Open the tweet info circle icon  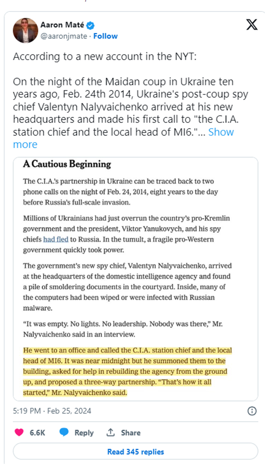pyautogui.click(x=252, y=411)
